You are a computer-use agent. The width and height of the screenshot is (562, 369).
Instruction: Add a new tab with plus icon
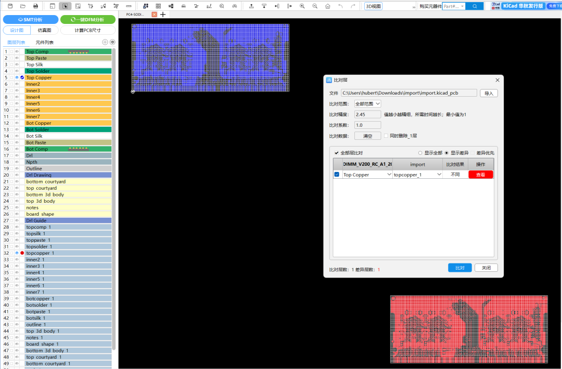pos(163,15)
